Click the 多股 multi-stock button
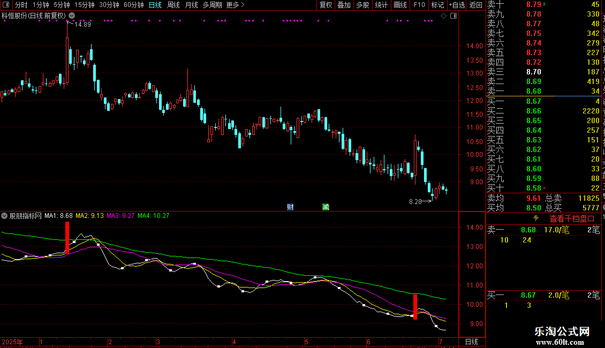The image size is (605, 348). (x=362, y=5)
